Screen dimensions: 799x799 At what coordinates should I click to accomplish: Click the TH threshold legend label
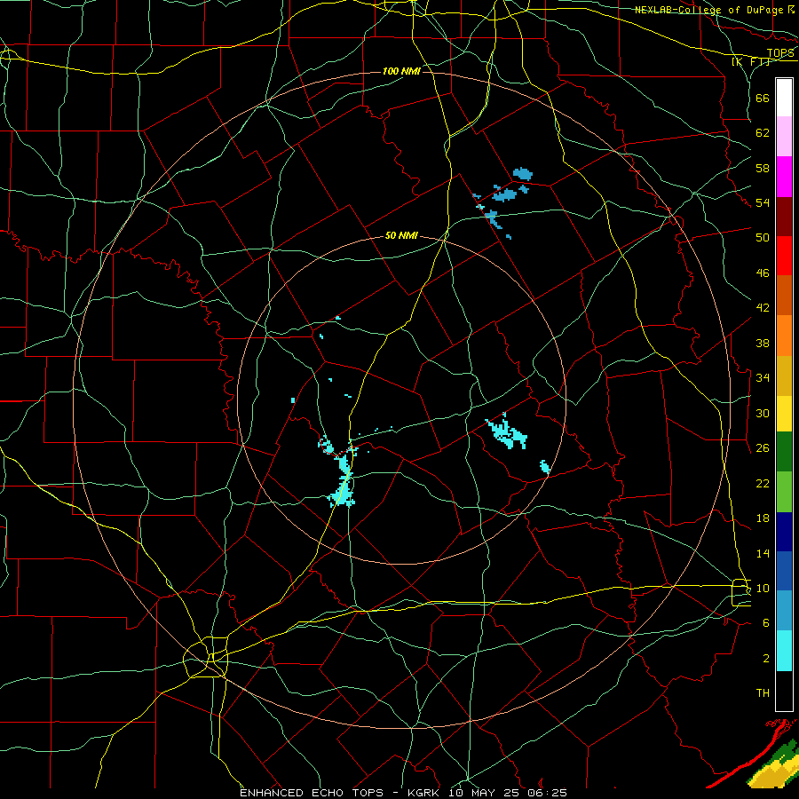[x=763, y=693]
